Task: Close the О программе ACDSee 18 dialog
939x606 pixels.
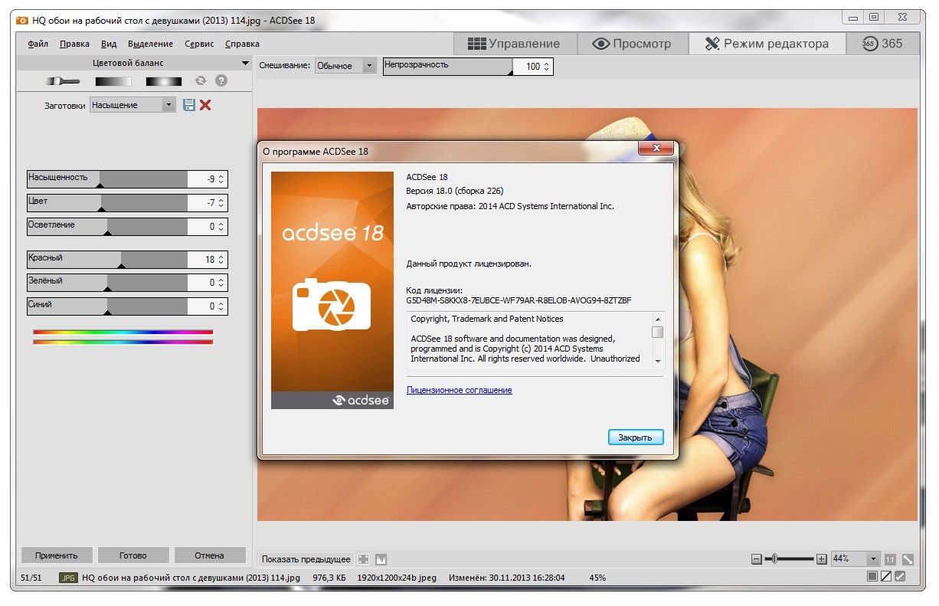Action: pos(656,149)
